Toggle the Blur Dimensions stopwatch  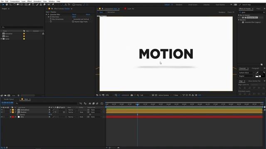pos(51,19)
